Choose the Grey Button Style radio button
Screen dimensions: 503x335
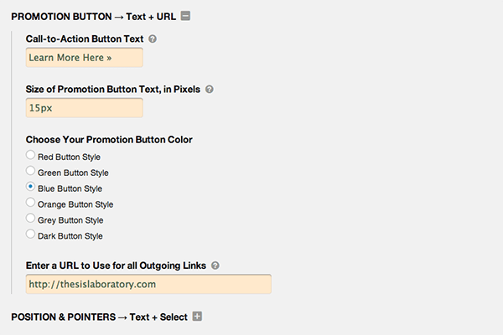click(x=31, y=219)
